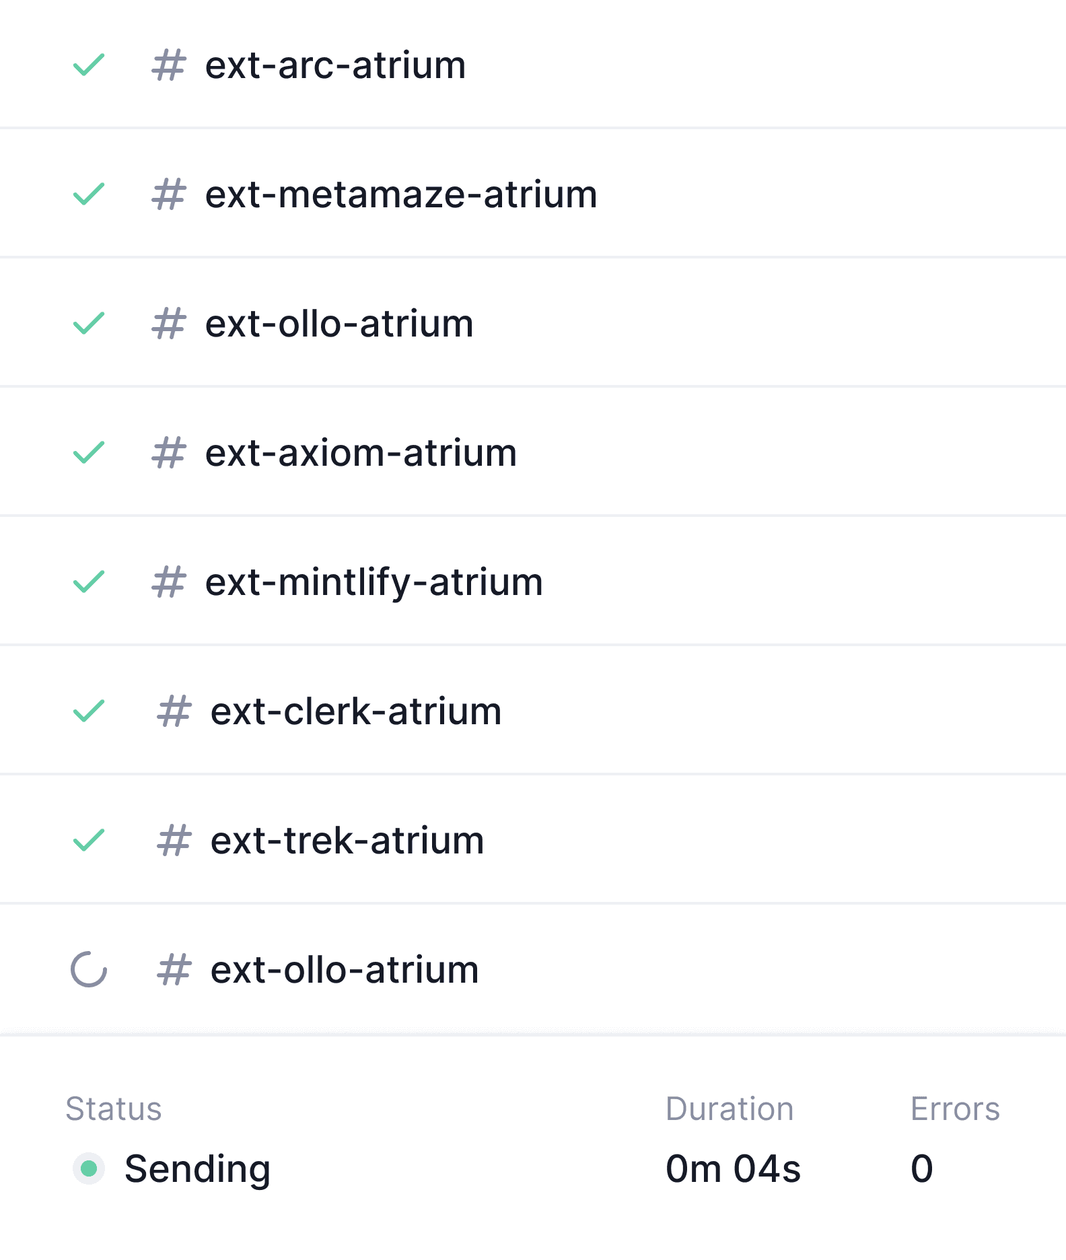Click the green checkmark beside ext-mintlify-atrium
Viewport: 1066px width, 1260px height.
pos(89,582)
